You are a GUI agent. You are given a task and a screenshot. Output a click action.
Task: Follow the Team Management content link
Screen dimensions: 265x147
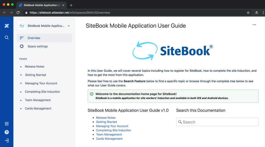tap(109, 135)
